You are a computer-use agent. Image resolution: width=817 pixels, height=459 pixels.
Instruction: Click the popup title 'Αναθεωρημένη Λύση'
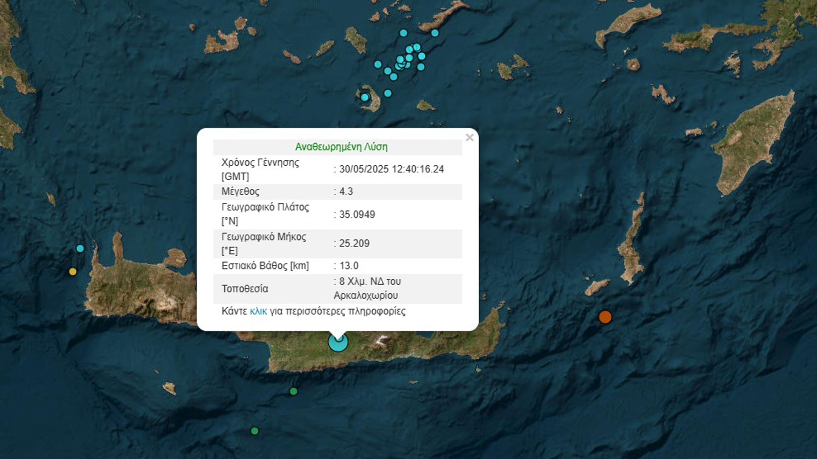click(x=341, y=147)
